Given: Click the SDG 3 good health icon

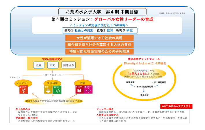Looking at the screenshot, I should click(57, 90).
